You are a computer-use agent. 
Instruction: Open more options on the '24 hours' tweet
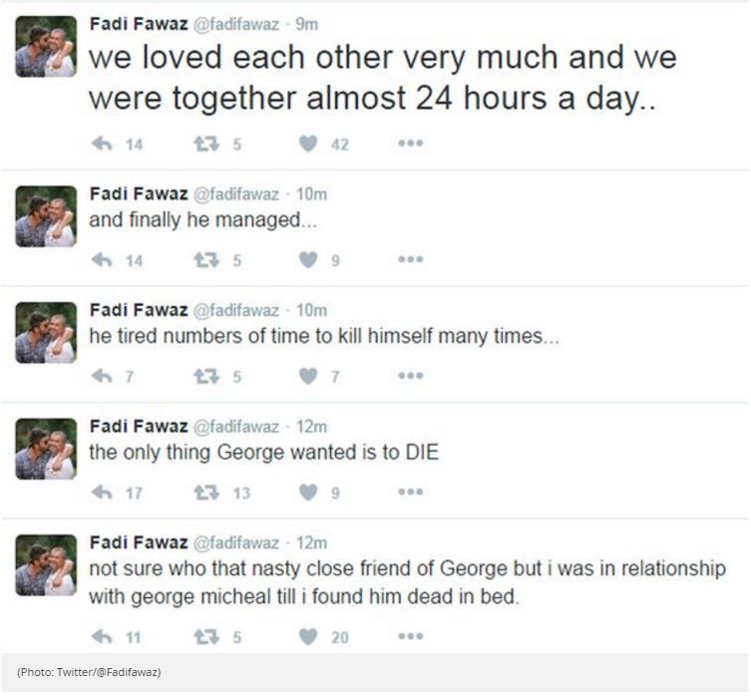tap(410, 144)
